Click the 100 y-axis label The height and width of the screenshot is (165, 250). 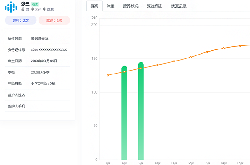[x=94, y=92]
